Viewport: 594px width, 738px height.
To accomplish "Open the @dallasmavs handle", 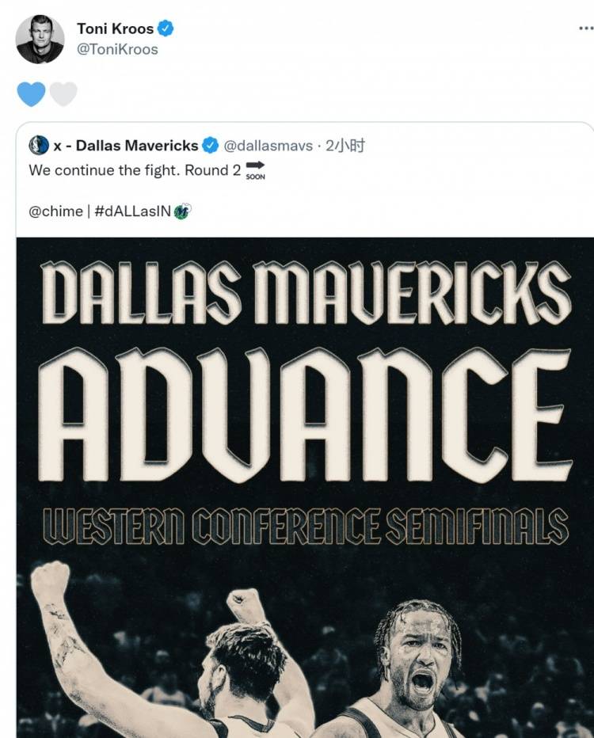I will (x=268, y=146).
